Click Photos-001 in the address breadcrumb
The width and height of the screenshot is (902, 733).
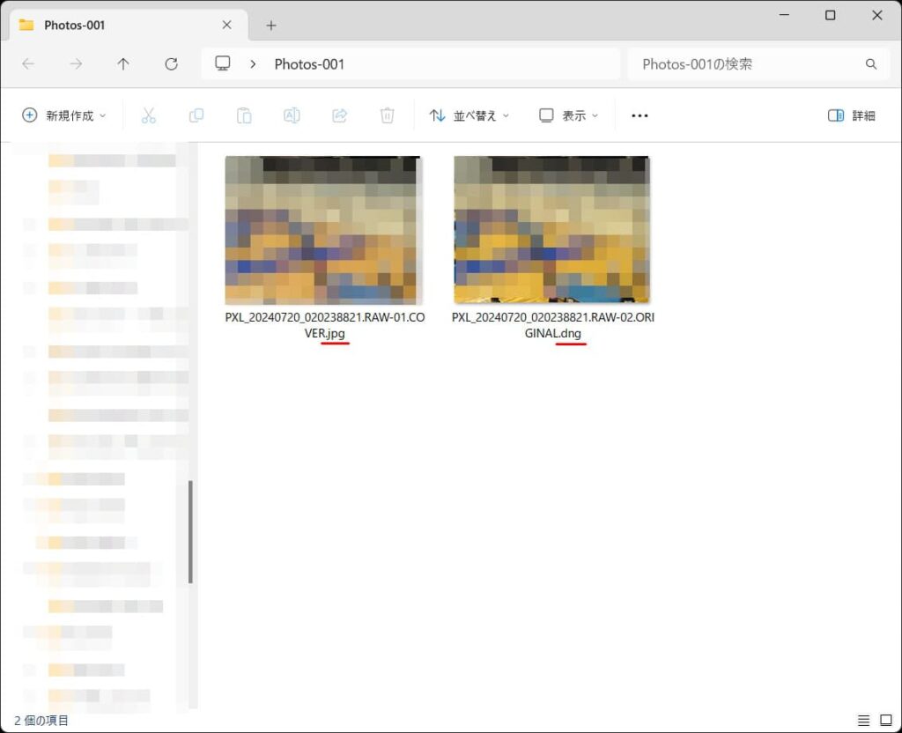[309, 64]
